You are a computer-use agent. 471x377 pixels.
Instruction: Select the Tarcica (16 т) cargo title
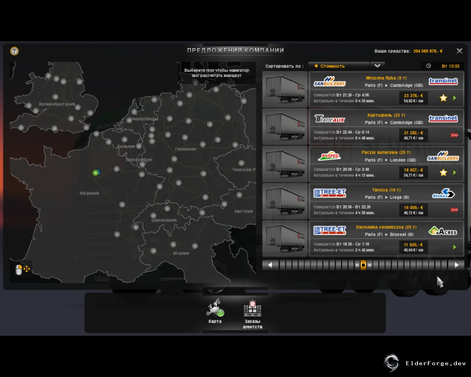point(386,190)
